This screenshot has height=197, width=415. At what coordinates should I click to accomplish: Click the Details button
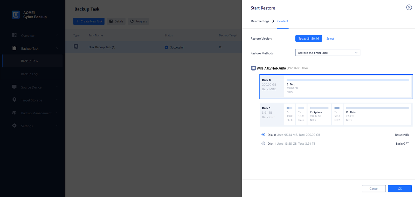116,21
